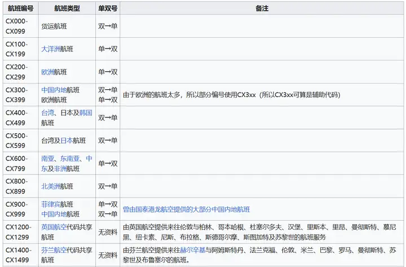
Task: Select the CX500-CX599 cell
Action: pyautogui.click(x=21, y=141)
